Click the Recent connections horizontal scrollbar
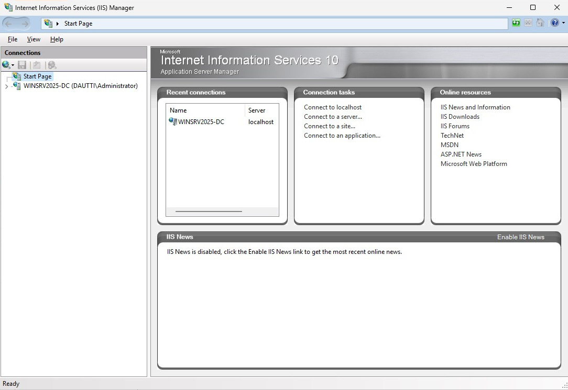This screenshot has width=568, height=390. point(209,211)
